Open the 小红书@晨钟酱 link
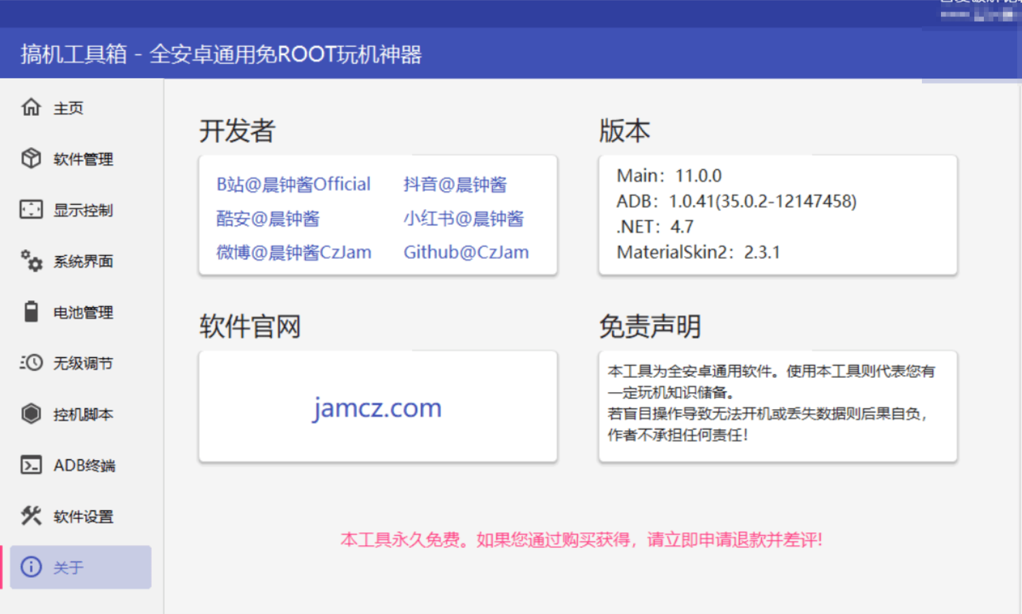The height and width of the screenshot is (614, 1022). tap(464, 219)
